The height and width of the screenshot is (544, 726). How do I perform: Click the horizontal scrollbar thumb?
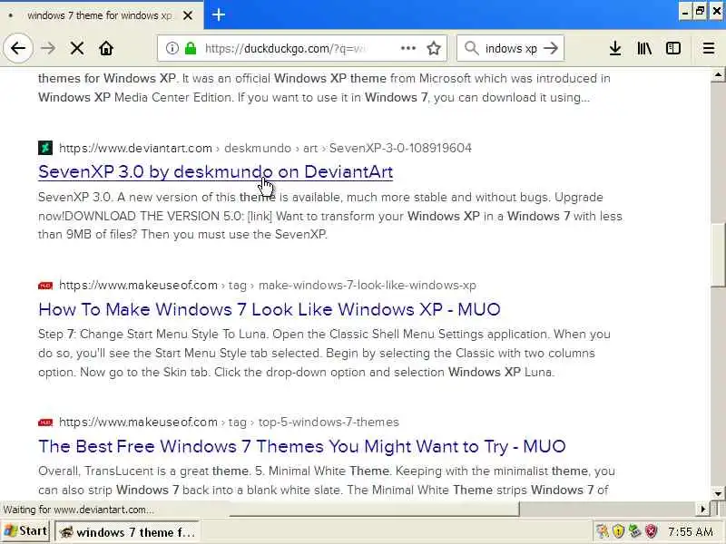click(374, 510)
